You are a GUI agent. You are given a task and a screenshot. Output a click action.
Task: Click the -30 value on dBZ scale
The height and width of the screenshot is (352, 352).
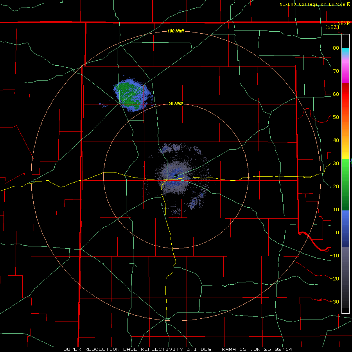coord(334,302)
